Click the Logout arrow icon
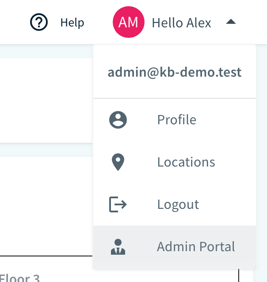 click(x=118, y=204)
